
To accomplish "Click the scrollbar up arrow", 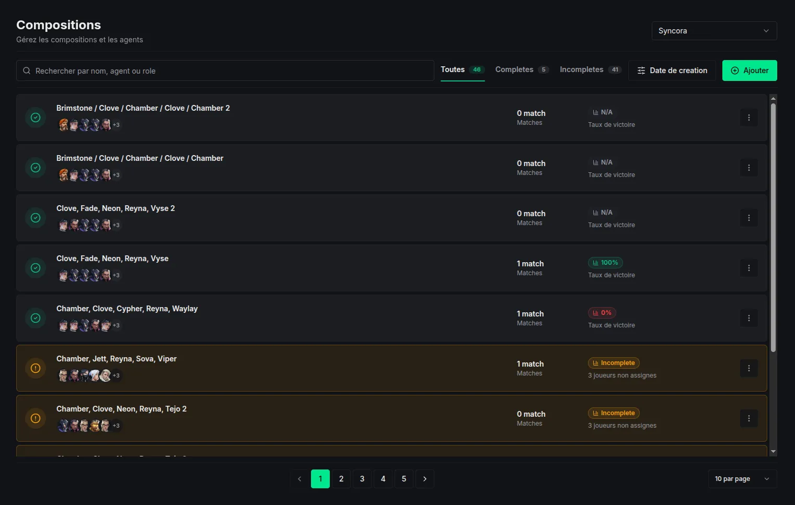I will (x=773, y=98).
